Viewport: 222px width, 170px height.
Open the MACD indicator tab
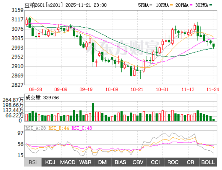[68, 162]
